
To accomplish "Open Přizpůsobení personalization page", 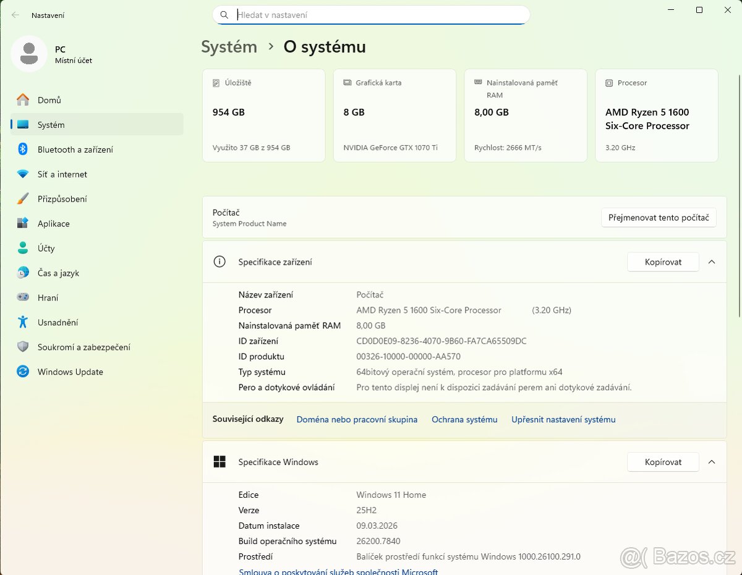I will (x=62, y=199).
